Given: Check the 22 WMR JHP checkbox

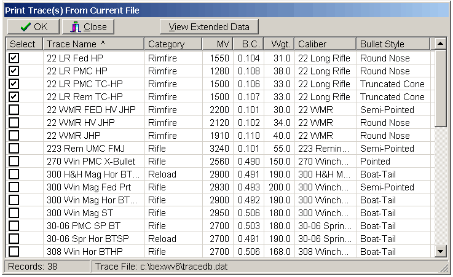Looking at the screenshot, I should click(x=14, y=135).
